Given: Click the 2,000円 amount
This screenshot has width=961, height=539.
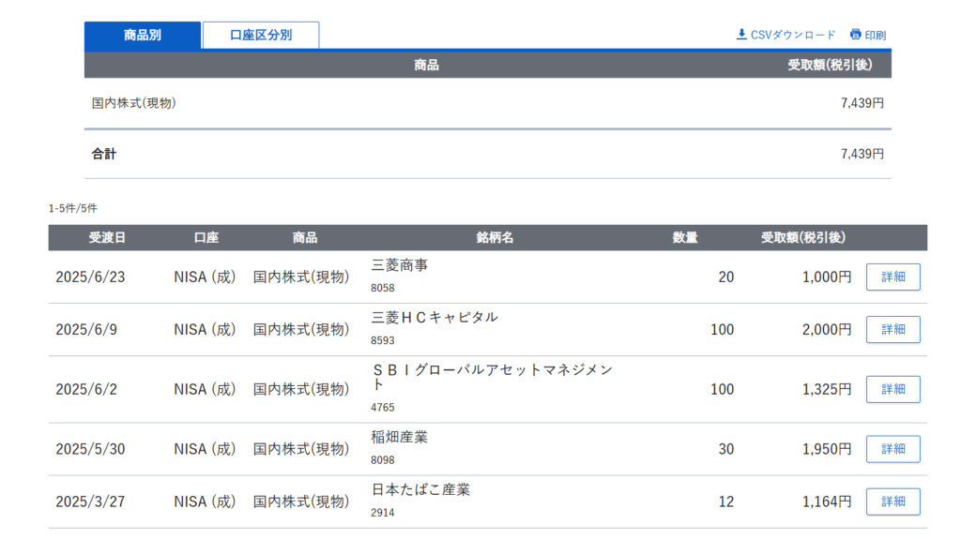Looking at the screenshot, I should point(827,330).
